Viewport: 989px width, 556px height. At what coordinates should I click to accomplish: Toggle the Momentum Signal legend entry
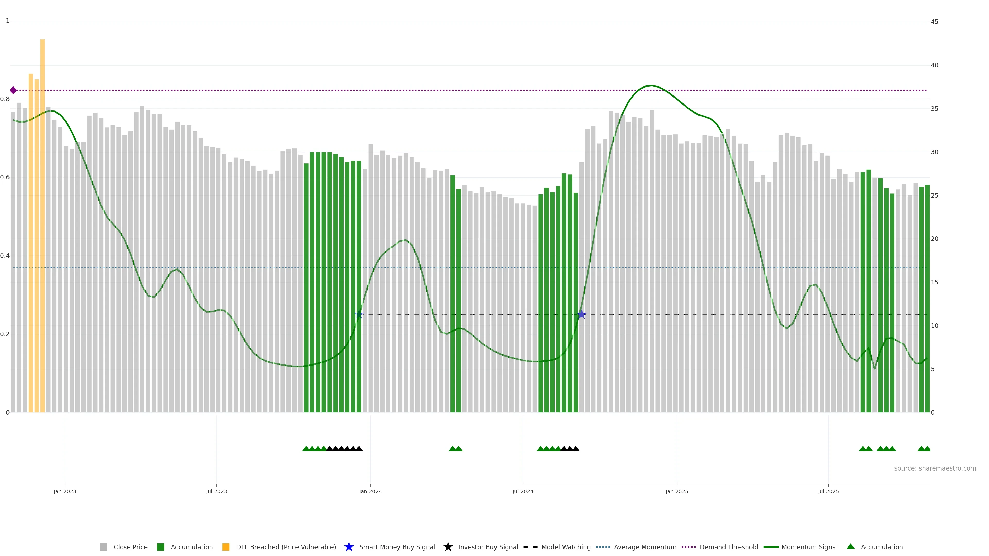tap(809, 547)
